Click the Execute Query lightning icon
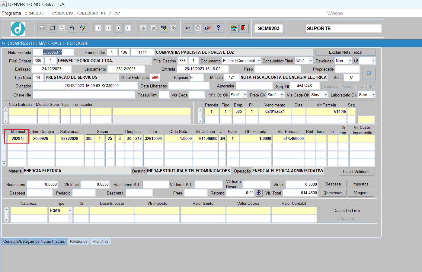The image size is (422, 272). click(82, 28)
